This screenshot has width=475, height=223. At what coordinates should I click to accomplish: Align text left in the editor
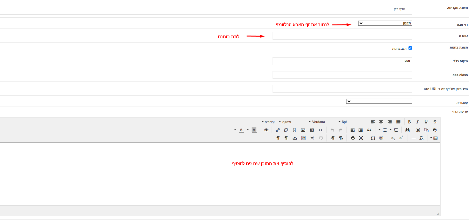tap(373, 122)
